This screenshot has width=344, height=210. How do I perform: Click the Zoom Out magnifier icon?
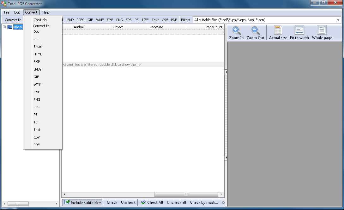(x=255, y=30)
